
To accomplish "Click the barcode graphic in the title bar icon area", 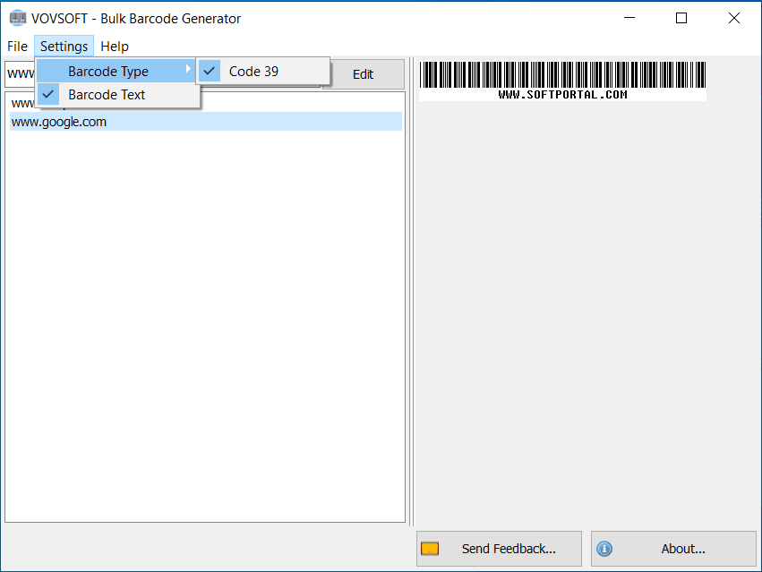I will point(17,17).
